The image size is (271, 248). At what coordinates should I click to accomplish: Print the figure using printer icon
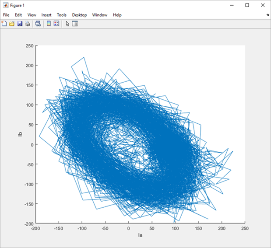pos(28,24)
